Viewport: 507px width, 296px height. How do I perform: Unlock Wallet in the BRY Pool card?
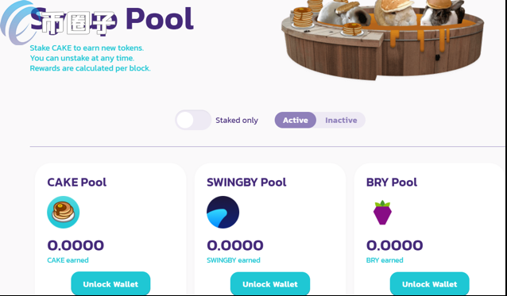429,284
